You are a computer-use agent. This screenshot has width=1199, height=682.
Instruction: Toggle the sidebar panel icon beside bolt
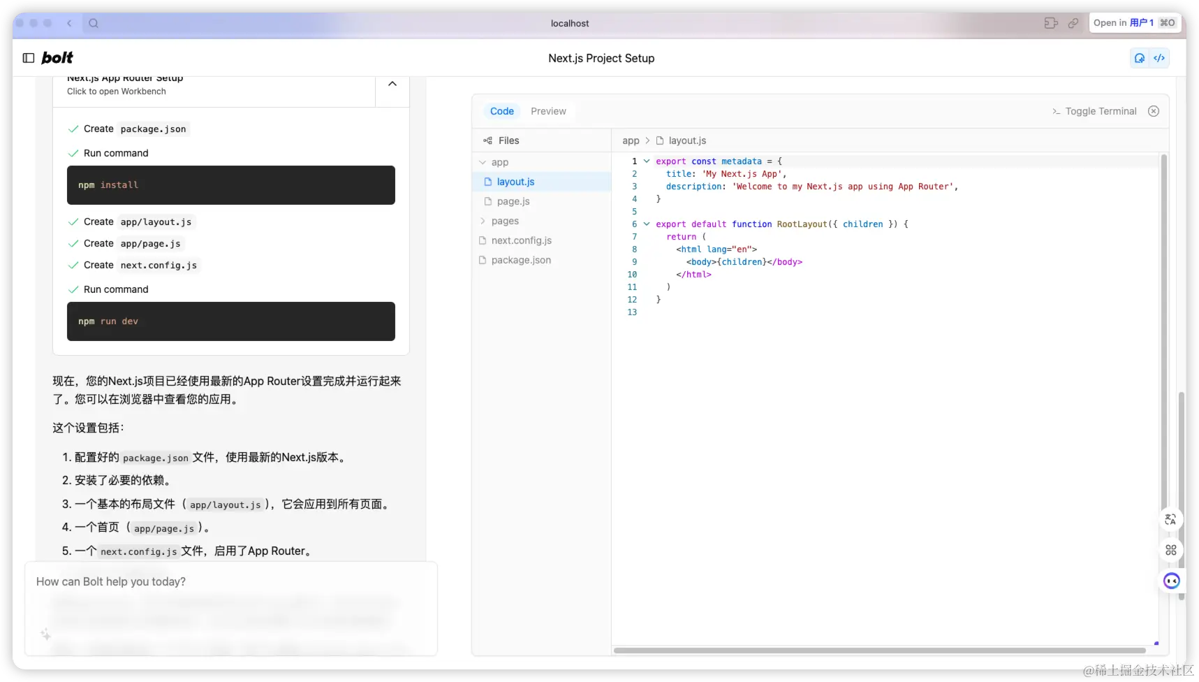coord(29,58)
